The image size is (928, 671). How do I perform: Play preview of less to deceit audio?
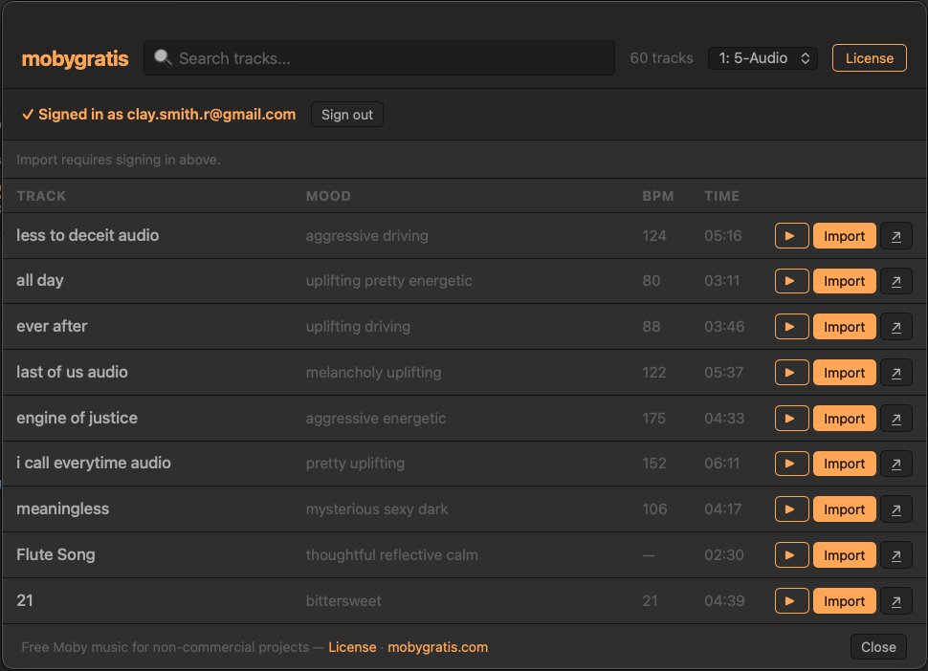791,236
